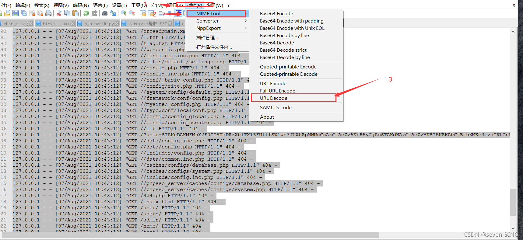Expand the MIME Tools submenu
Viewport: 523px width, 240px height.
coord(217,13)
